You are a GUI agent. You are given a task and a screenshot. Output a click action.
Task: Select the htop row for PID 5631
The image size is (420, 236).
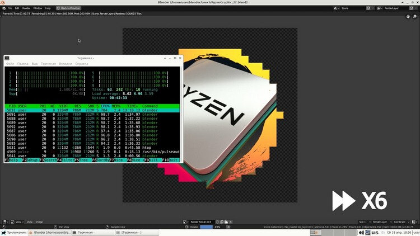[x=92, y=110]
